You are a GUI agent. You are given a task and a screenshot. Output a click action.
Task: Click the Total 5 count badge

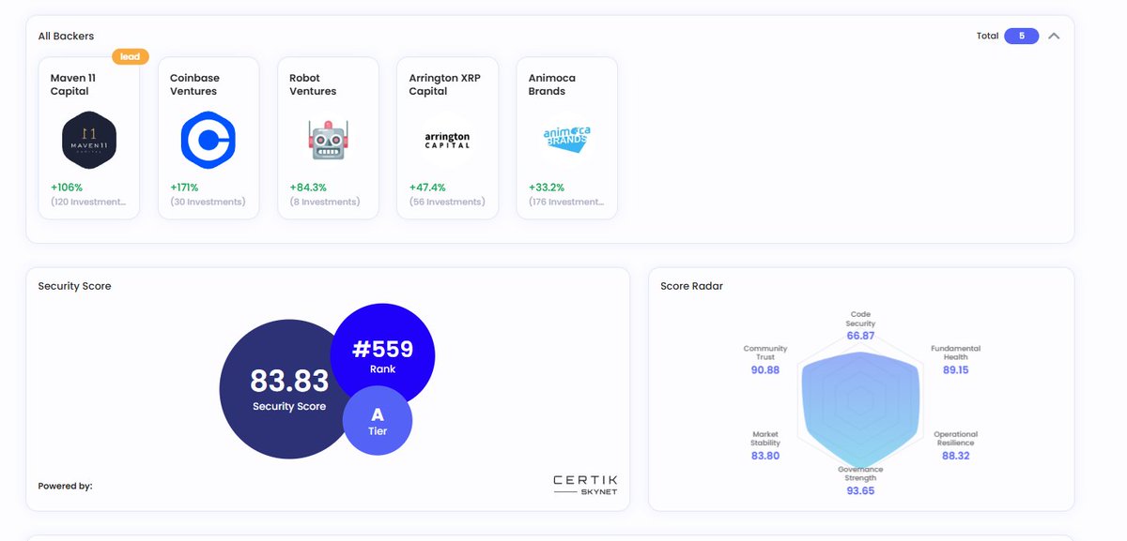1021,36
